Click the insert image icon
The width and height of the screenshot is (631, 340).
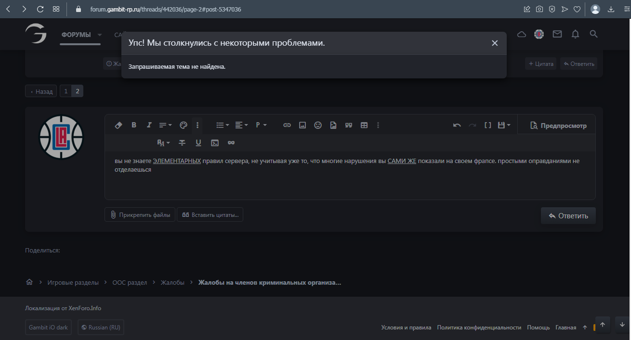302,125
